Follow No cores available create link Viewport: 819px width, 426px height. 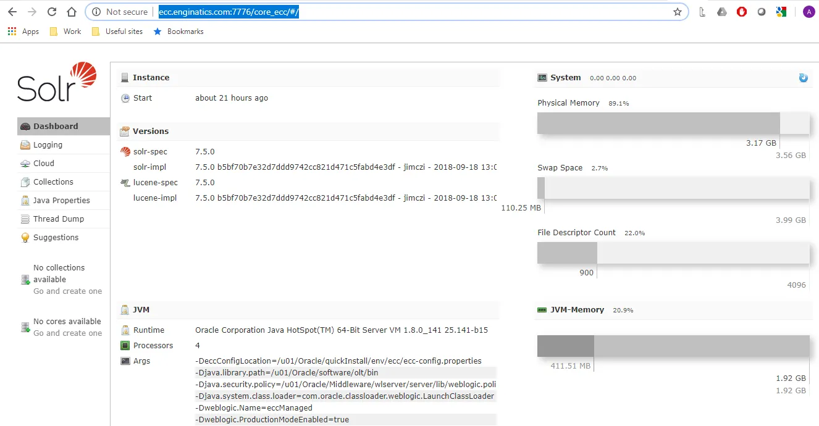point(67,333)
